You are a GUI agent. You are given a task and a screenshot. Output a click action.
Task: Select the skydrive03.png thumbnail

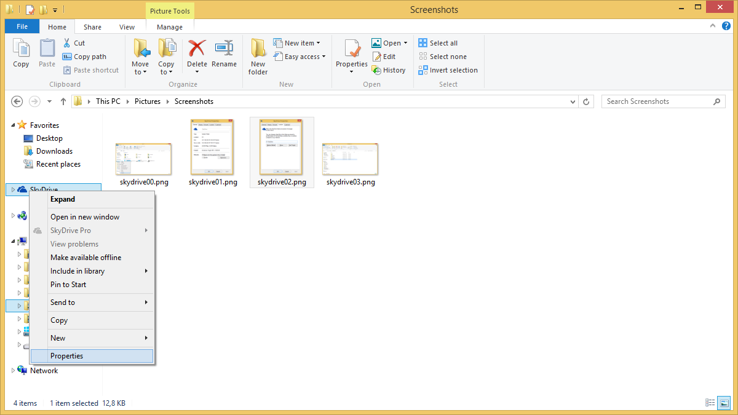point(350,159)
